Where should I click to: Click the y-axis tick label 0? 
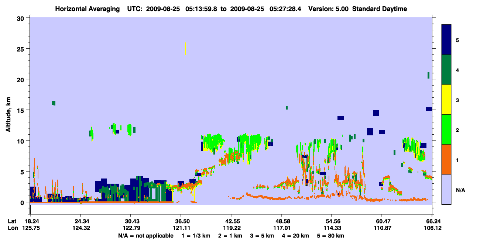(23, 202)
